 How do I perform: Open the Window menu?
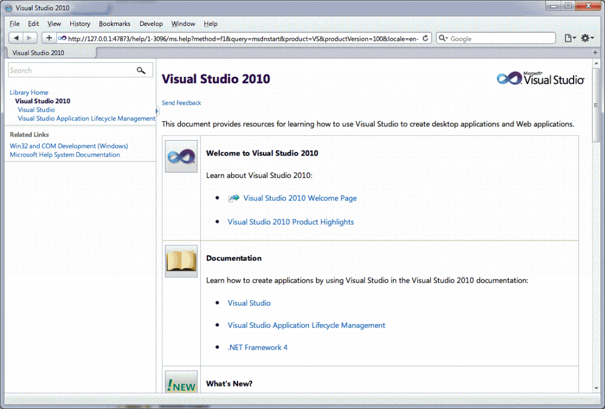183,24
